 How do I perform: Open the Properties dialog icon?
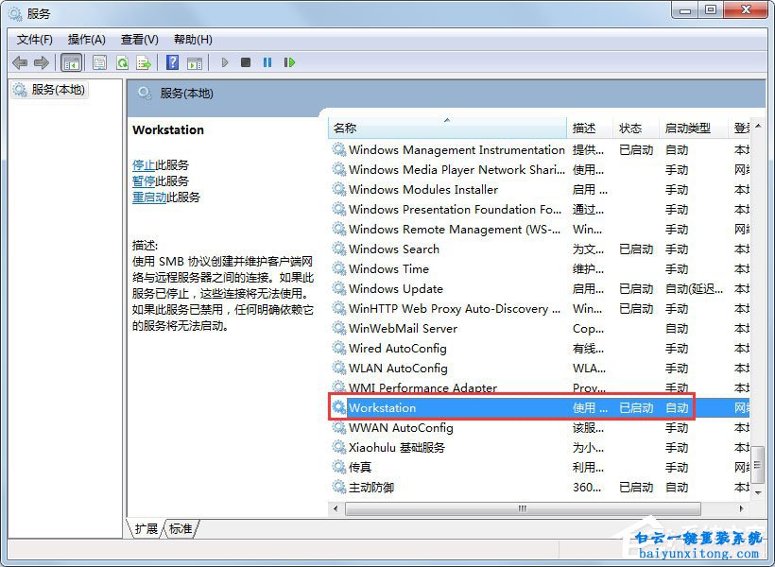pyautogui.click(x=99, y=61)
